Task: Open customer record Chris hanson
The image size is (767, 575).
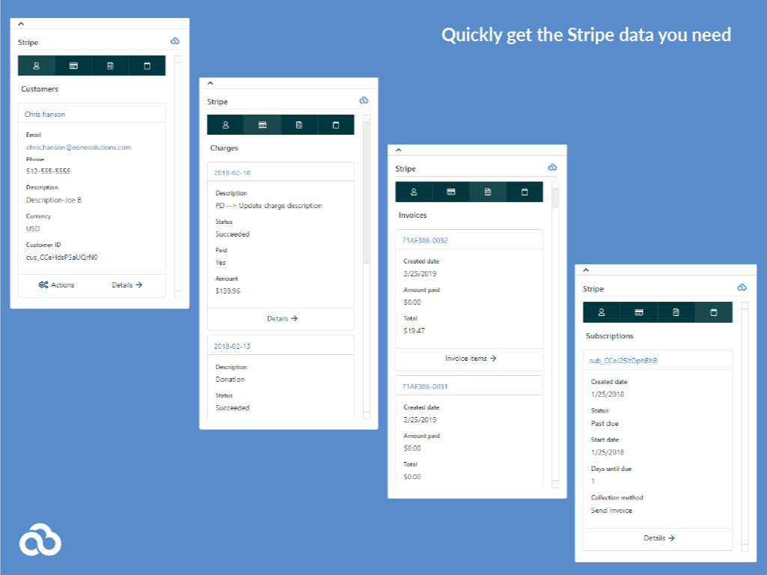Action: click(x=45, y=112)
